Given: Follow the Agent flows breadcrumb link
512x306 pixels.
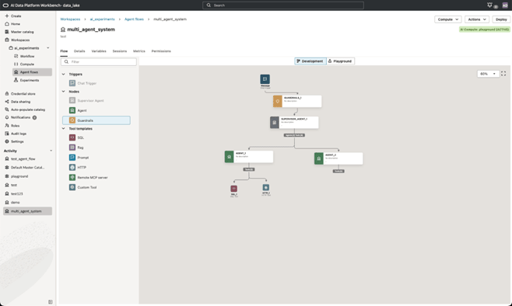Looking at the screenshot, I should click(x=134, y=19).
